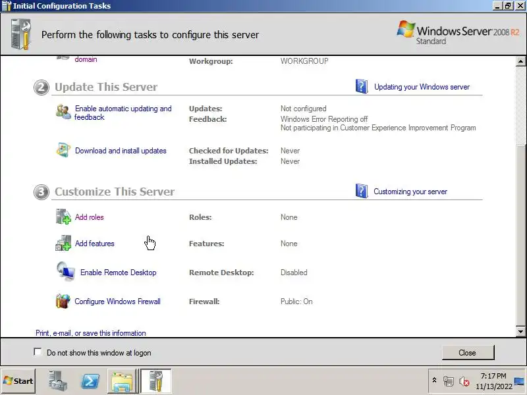Viewport: 527px width, 395px height.
Task: Click the Configure Windows Firewall icon
Action: click(63, 301)
